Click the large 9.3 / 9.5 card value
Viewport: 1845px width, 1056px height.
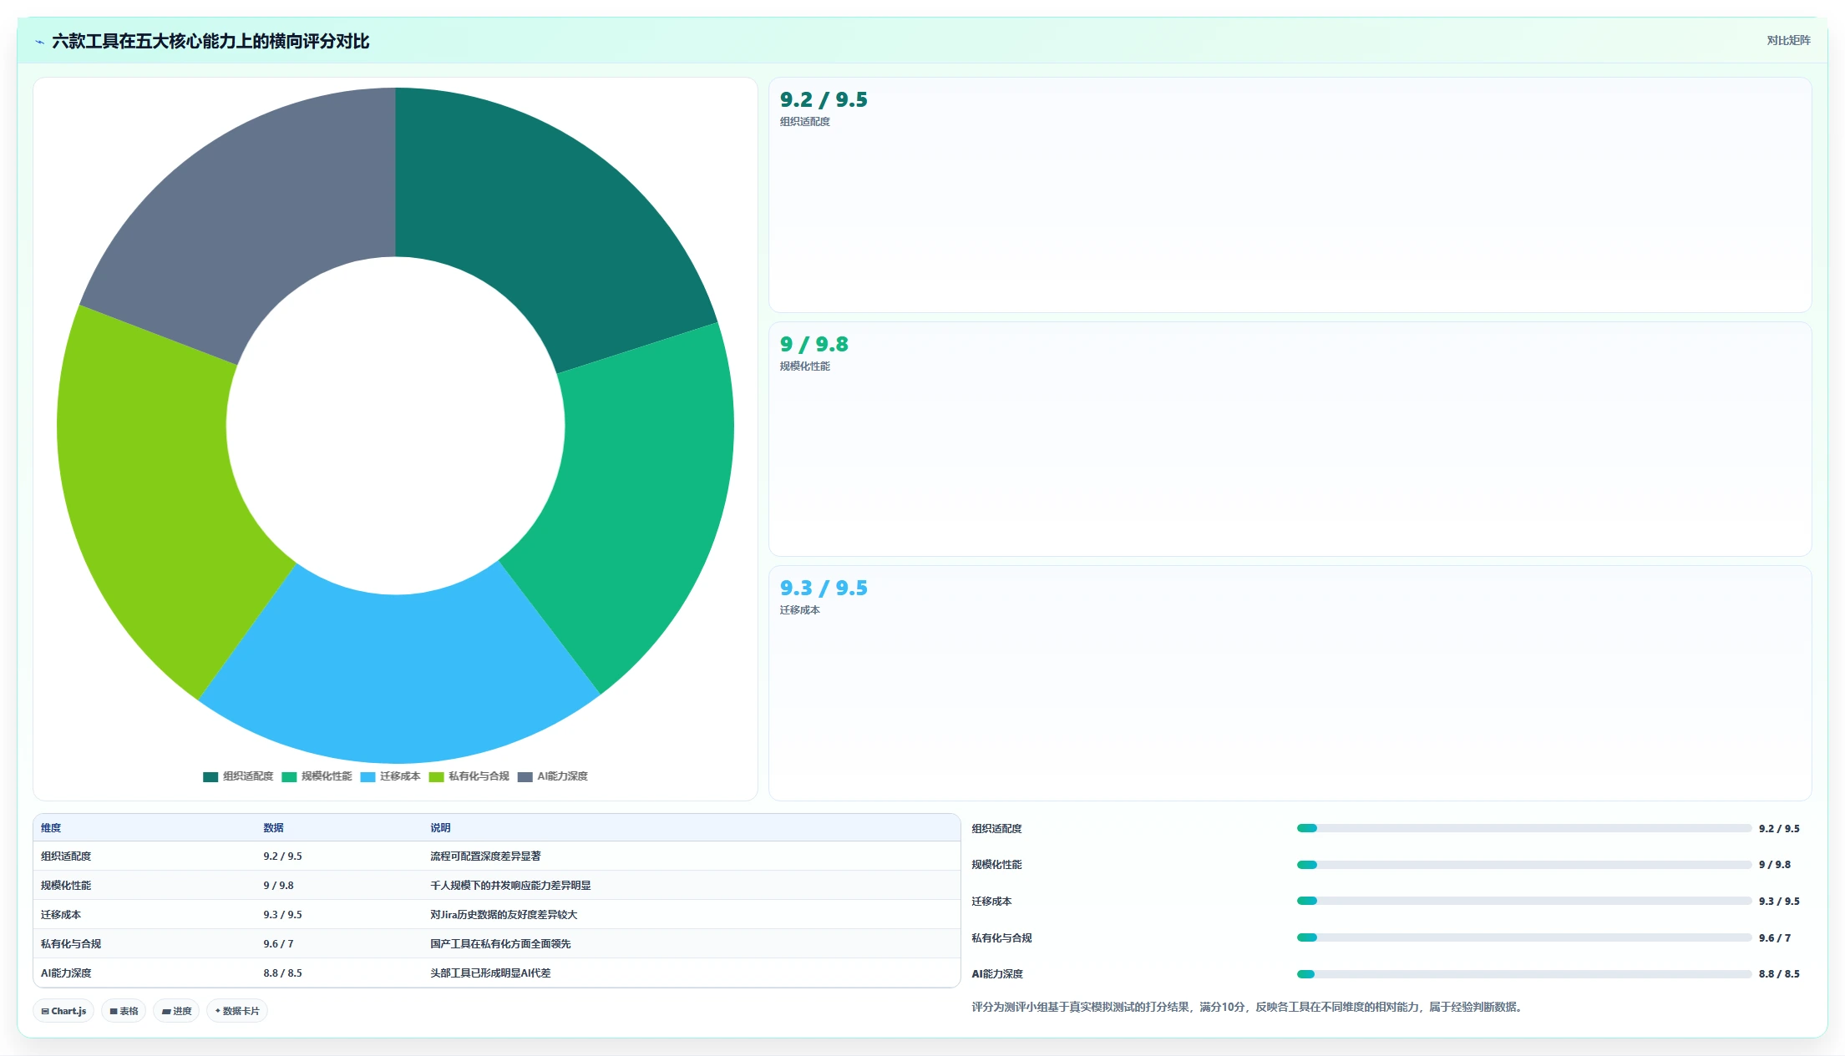(x=824, y=589)
